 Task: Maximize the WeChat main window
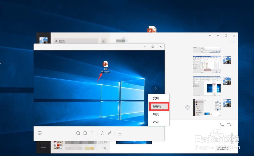coord(226,36)
